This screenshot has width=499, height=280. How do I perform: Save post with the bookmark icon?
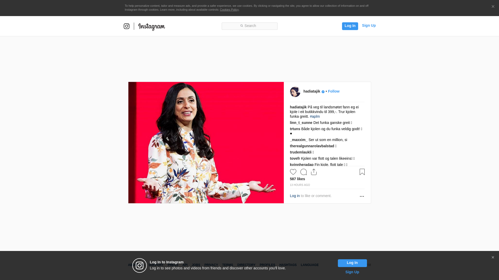(x=362, y=172)
